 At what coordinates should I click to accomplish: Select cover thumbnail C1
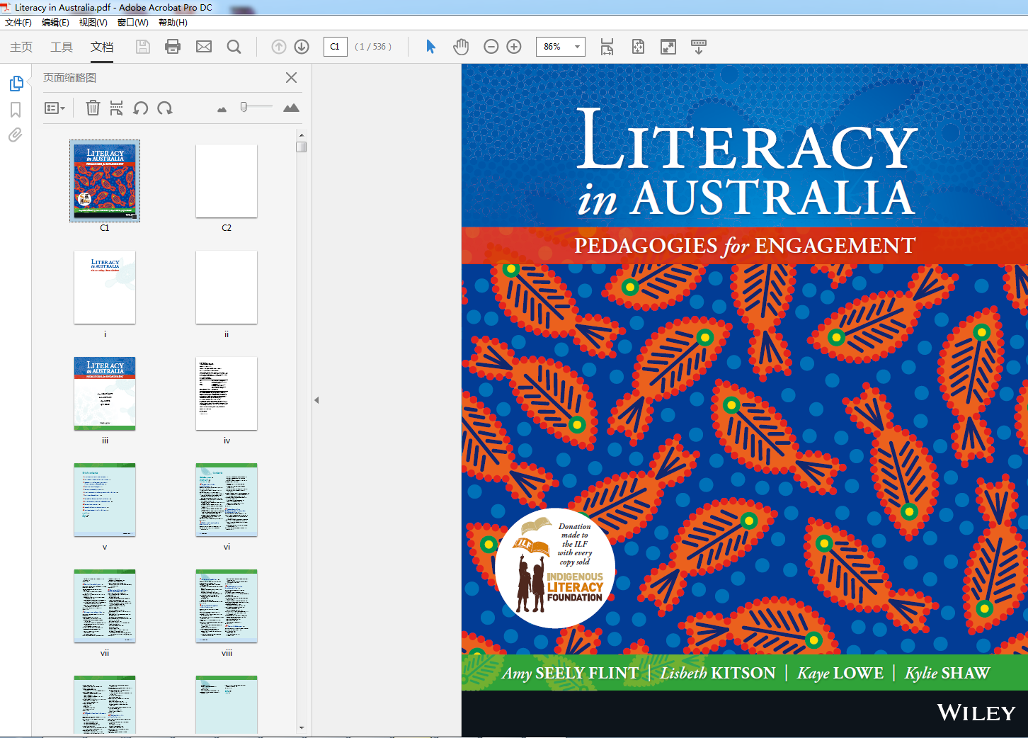click(105, 181)
